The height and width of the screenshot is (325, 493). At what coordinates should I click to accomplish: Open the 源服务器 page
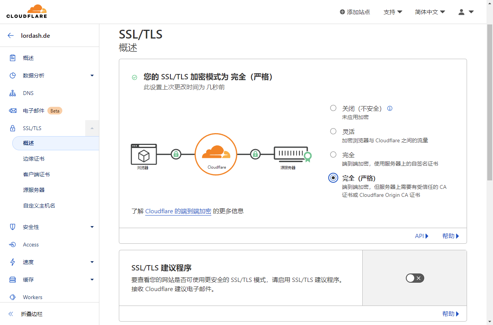34,190
